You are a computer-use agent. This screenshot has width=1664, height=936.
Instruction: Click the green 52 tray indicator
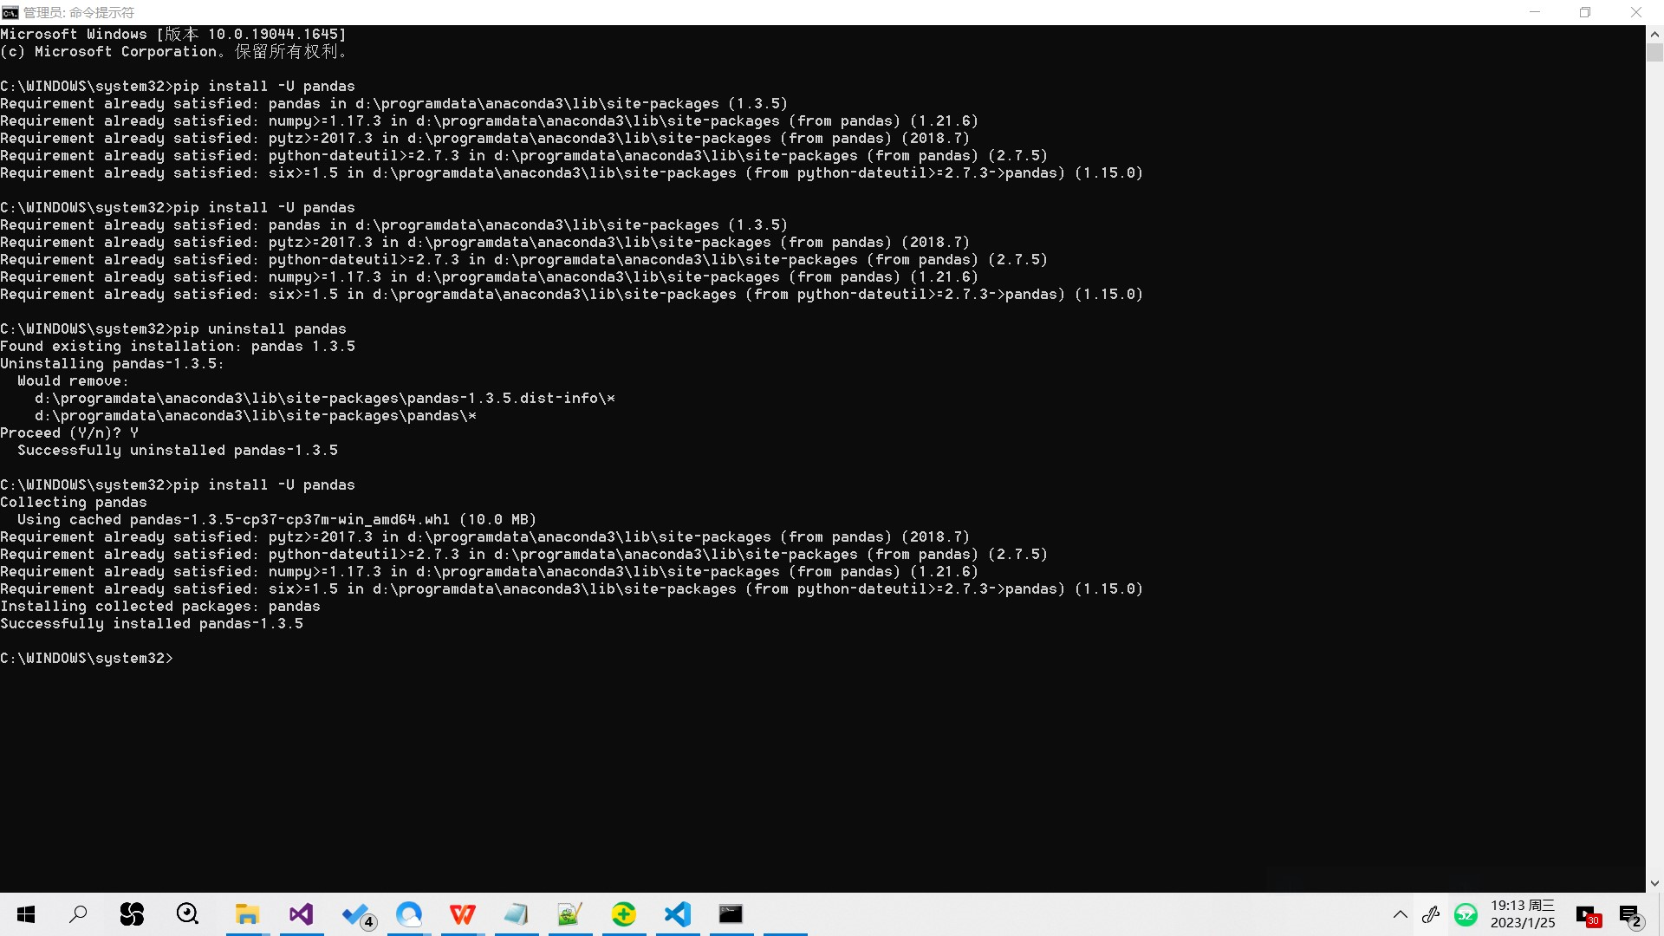[1466, 914]
